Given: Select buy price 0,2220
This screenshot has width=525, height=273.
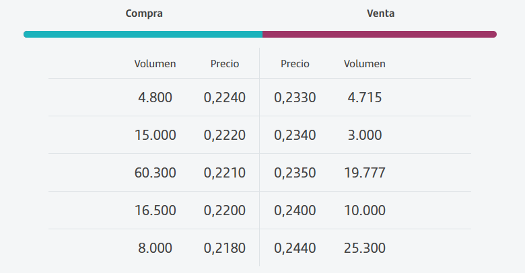Looking at the screenshot, I should (x=225, y=135).
